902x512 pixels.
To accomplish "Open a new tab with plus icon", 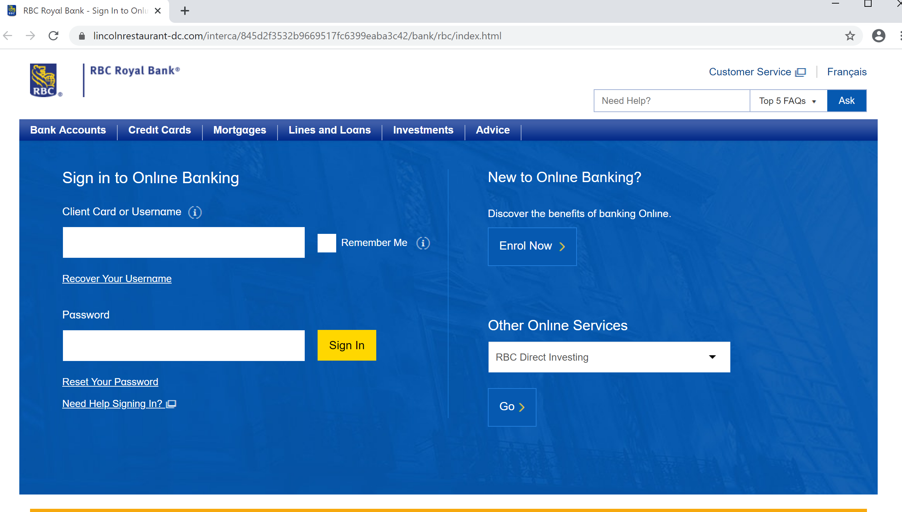I will pos(185,11).
